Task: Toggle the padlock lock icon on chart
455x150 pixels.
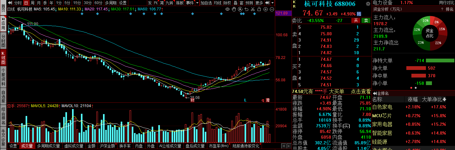Action: 260,9
